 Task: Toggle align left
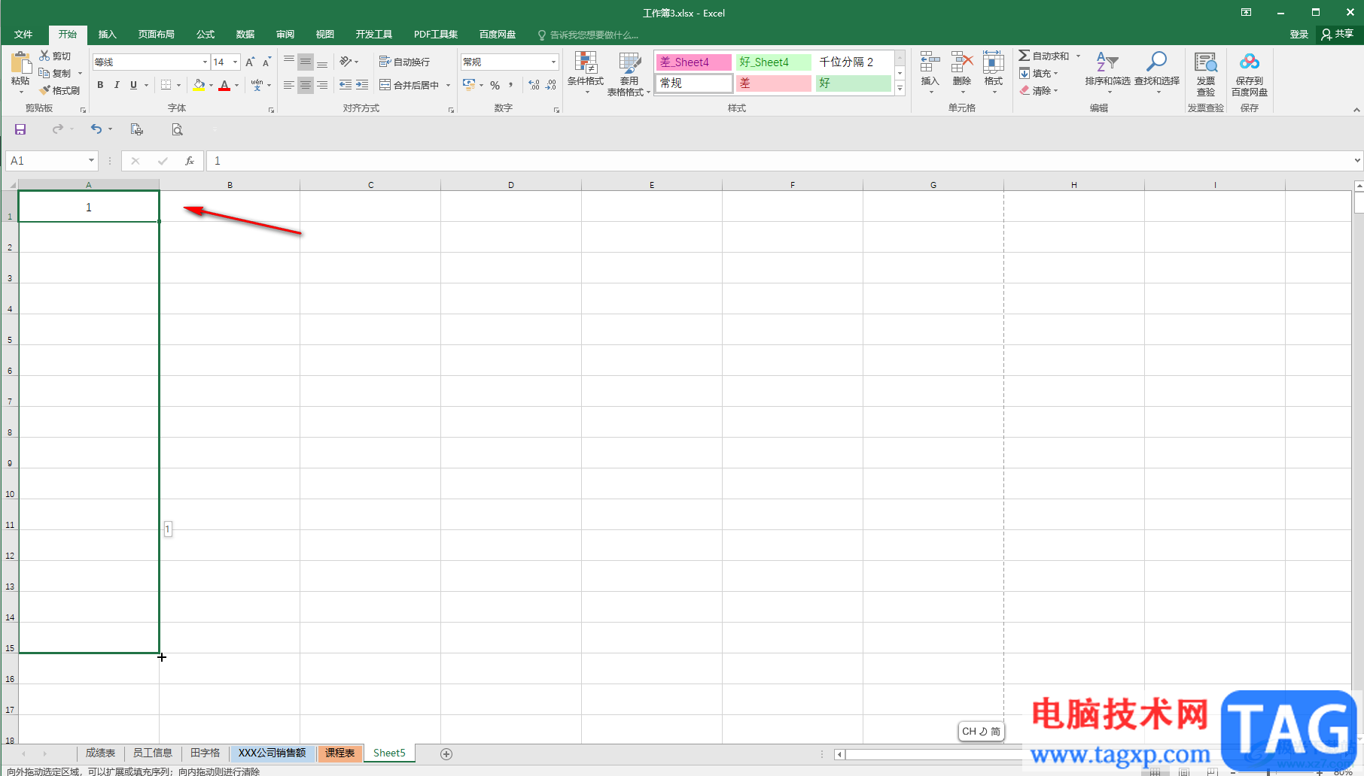coord(288,85)
